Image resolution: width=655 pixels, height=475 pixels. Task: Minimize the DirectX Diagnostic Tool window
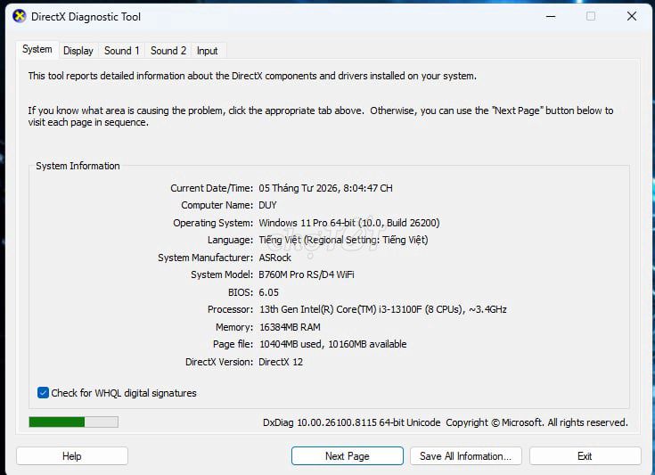551,17
